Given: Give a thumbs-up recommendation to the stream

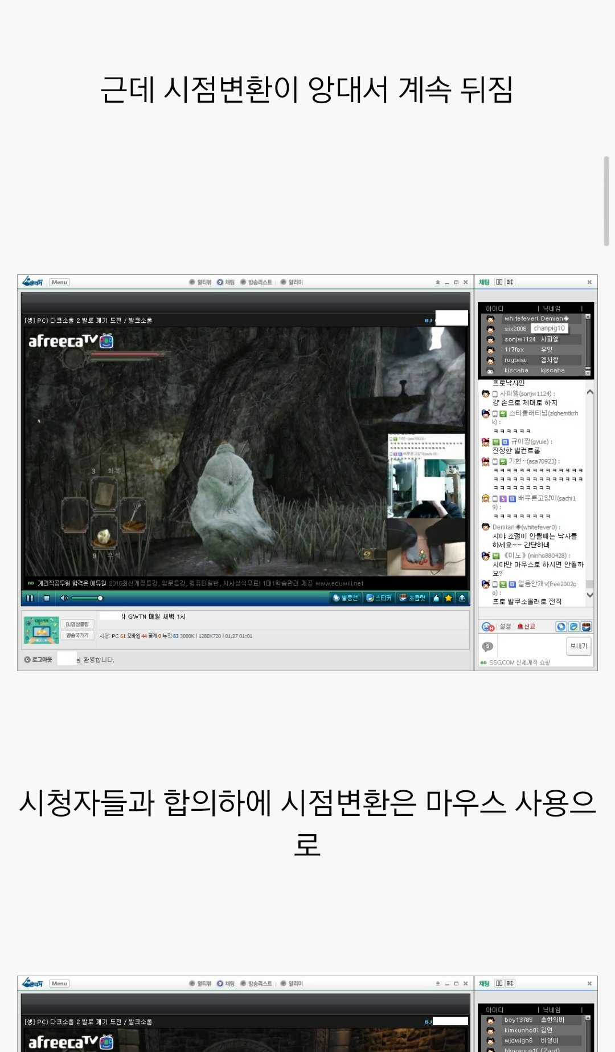Looking at the screenshot, I should [x=436, y=598].
